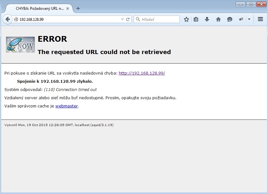Screen dimensions: 268x194
Task: Select the CHYBA: Požadovaný URL tab
Action: tap(40, 9)
